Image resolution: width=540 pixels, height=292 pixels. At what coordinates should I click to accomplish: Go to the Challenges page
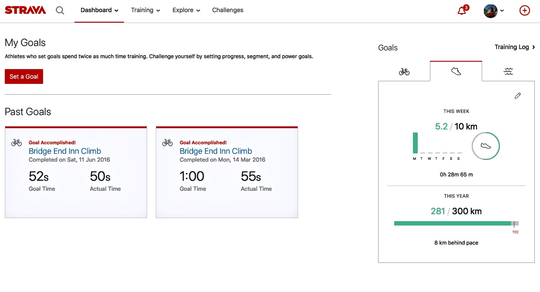pos(228,10)
